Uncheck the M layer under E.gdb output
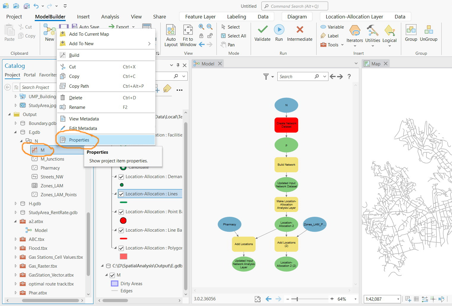Image resolution: width=452 pixels, height=306 pixels. [112, 275]
